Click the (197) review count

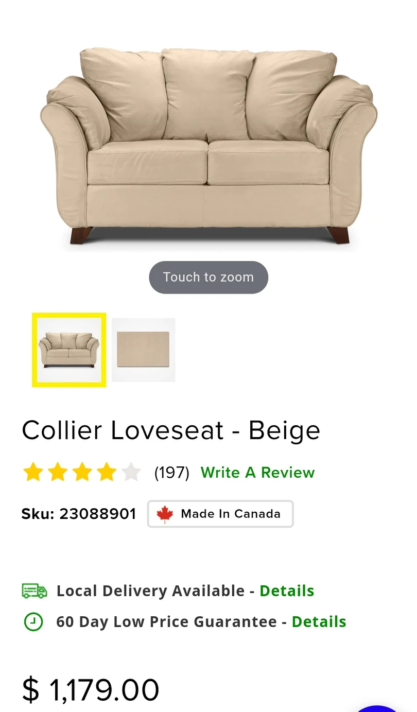[171, 473]
